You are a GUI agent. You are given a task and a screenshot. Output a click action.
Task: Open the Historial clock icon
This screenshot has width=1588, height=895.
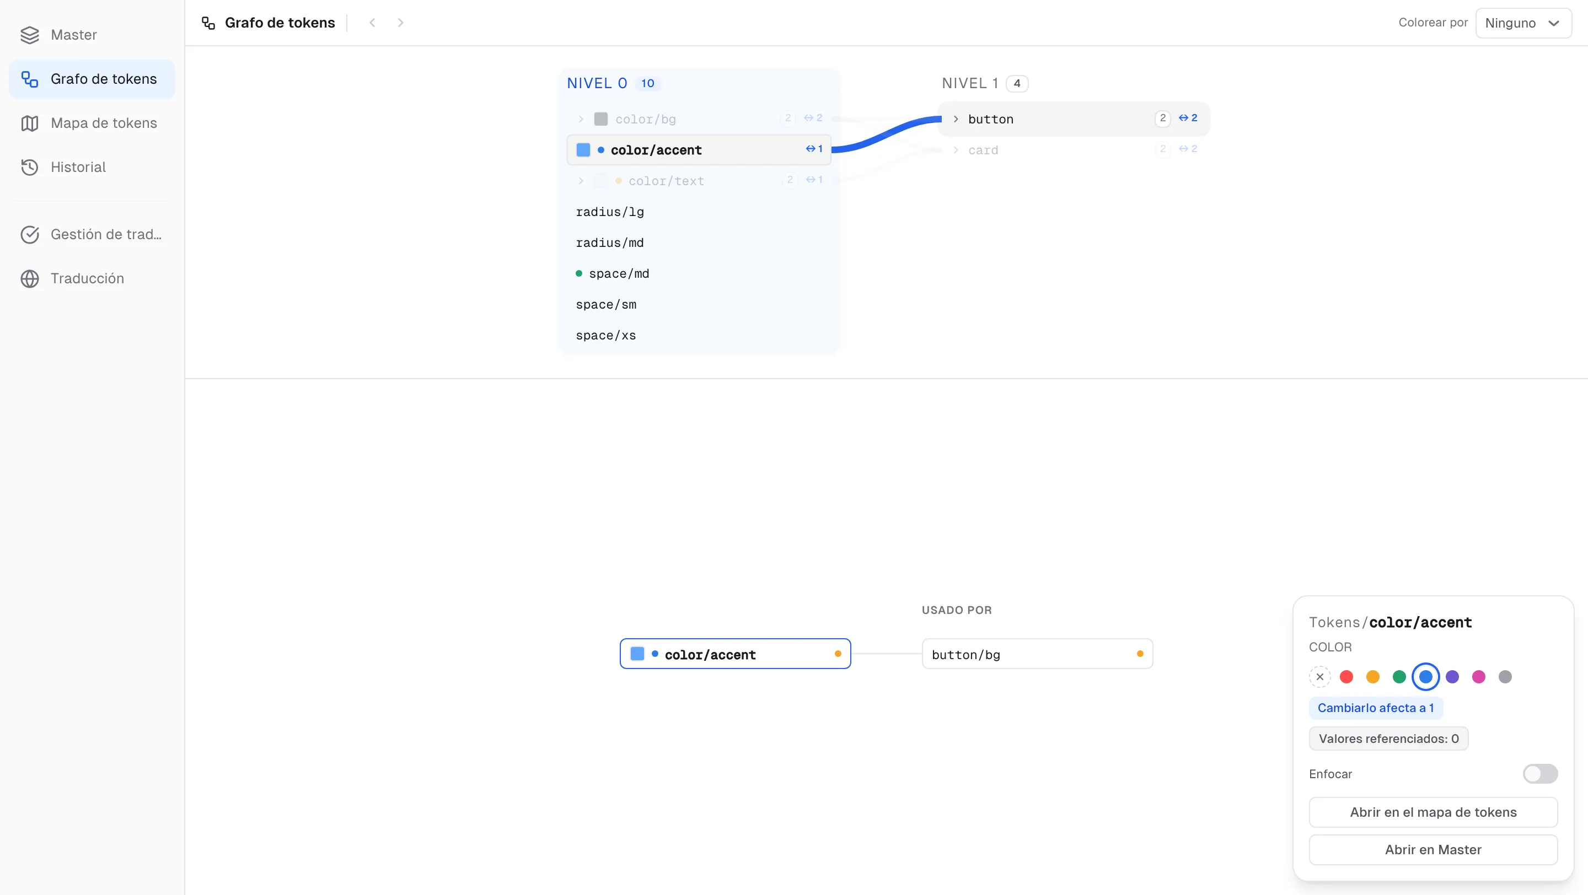pos(30,167)
